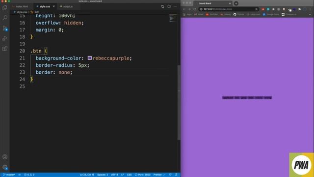Click Ln 23, Col position indicator
314x177 pixels.
tap(87, 175)
